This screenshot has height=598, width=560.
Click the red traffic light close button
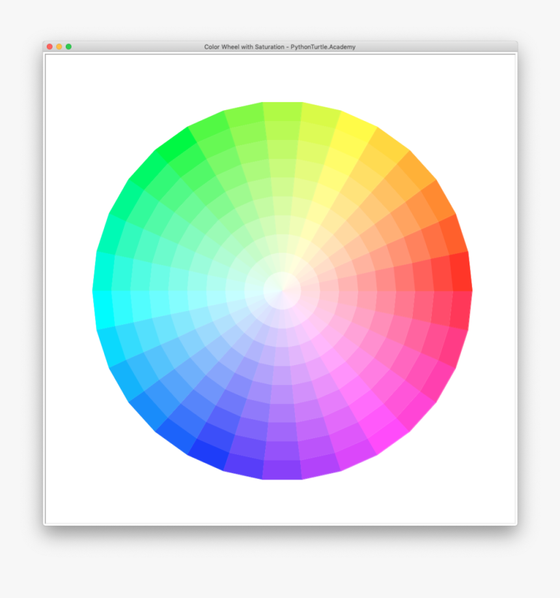tap(49, 46)
